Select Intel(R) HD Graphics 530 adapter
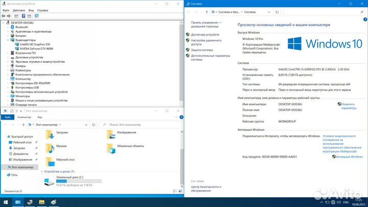 [35, 44]
